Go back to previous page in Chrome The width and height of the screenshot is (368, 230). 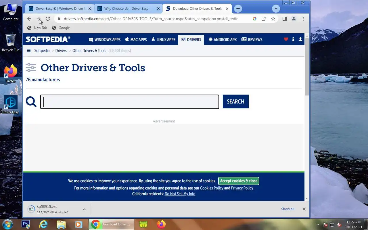click(29, 19)
